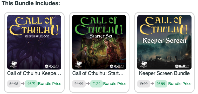198x94 pixels.
Task: Click the 16.99 bundle price badge
Action: pyautogui.click(x=161, y=84)
